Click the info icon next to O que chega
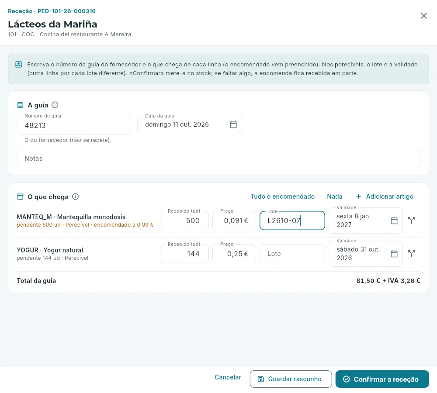The height and width of the screenshot is (393, 437). (76, 196)
